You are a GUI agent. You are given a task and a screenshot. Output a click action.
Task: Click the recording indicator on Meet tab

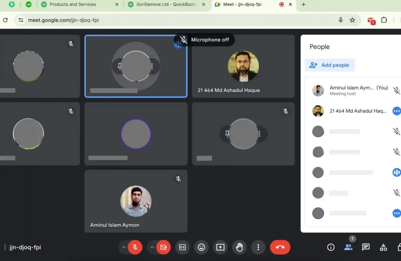282,4
